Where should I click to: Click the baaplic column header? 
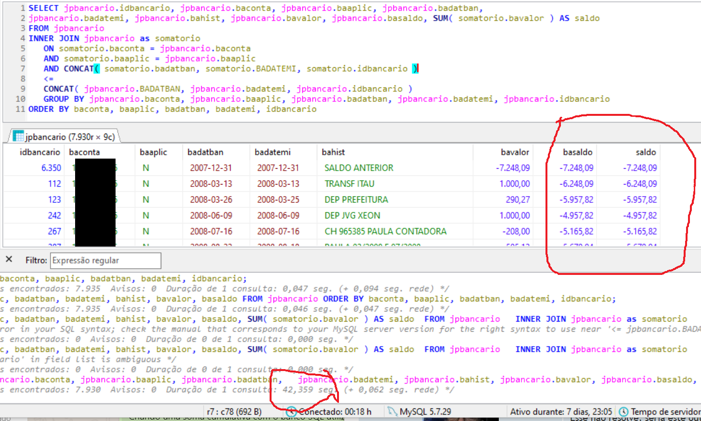(153, 152)
